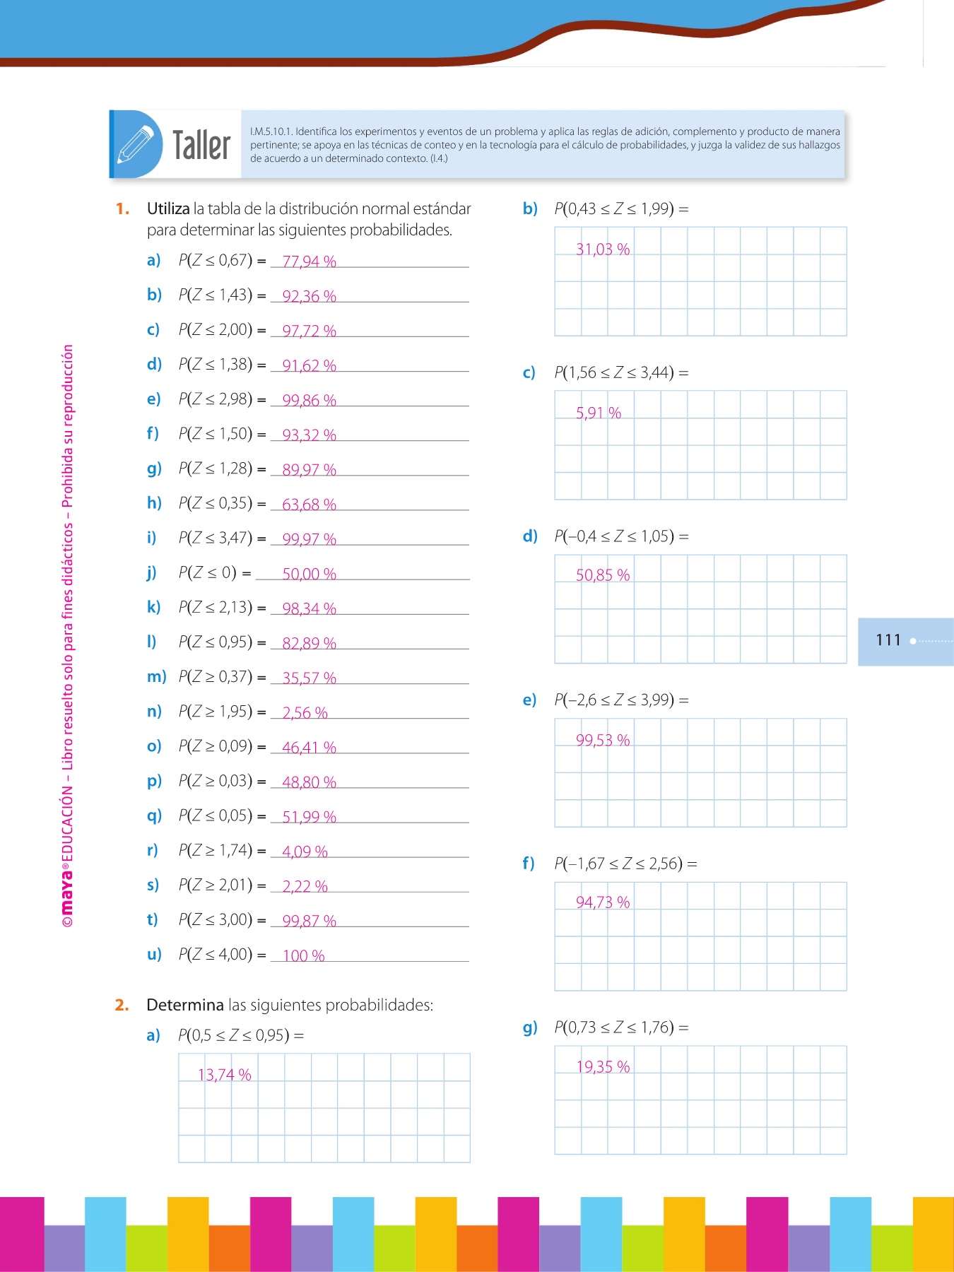Click the exercise number 2 label
The height and width of the screenshot is (1272, 954).
(x=122, y=1005)
